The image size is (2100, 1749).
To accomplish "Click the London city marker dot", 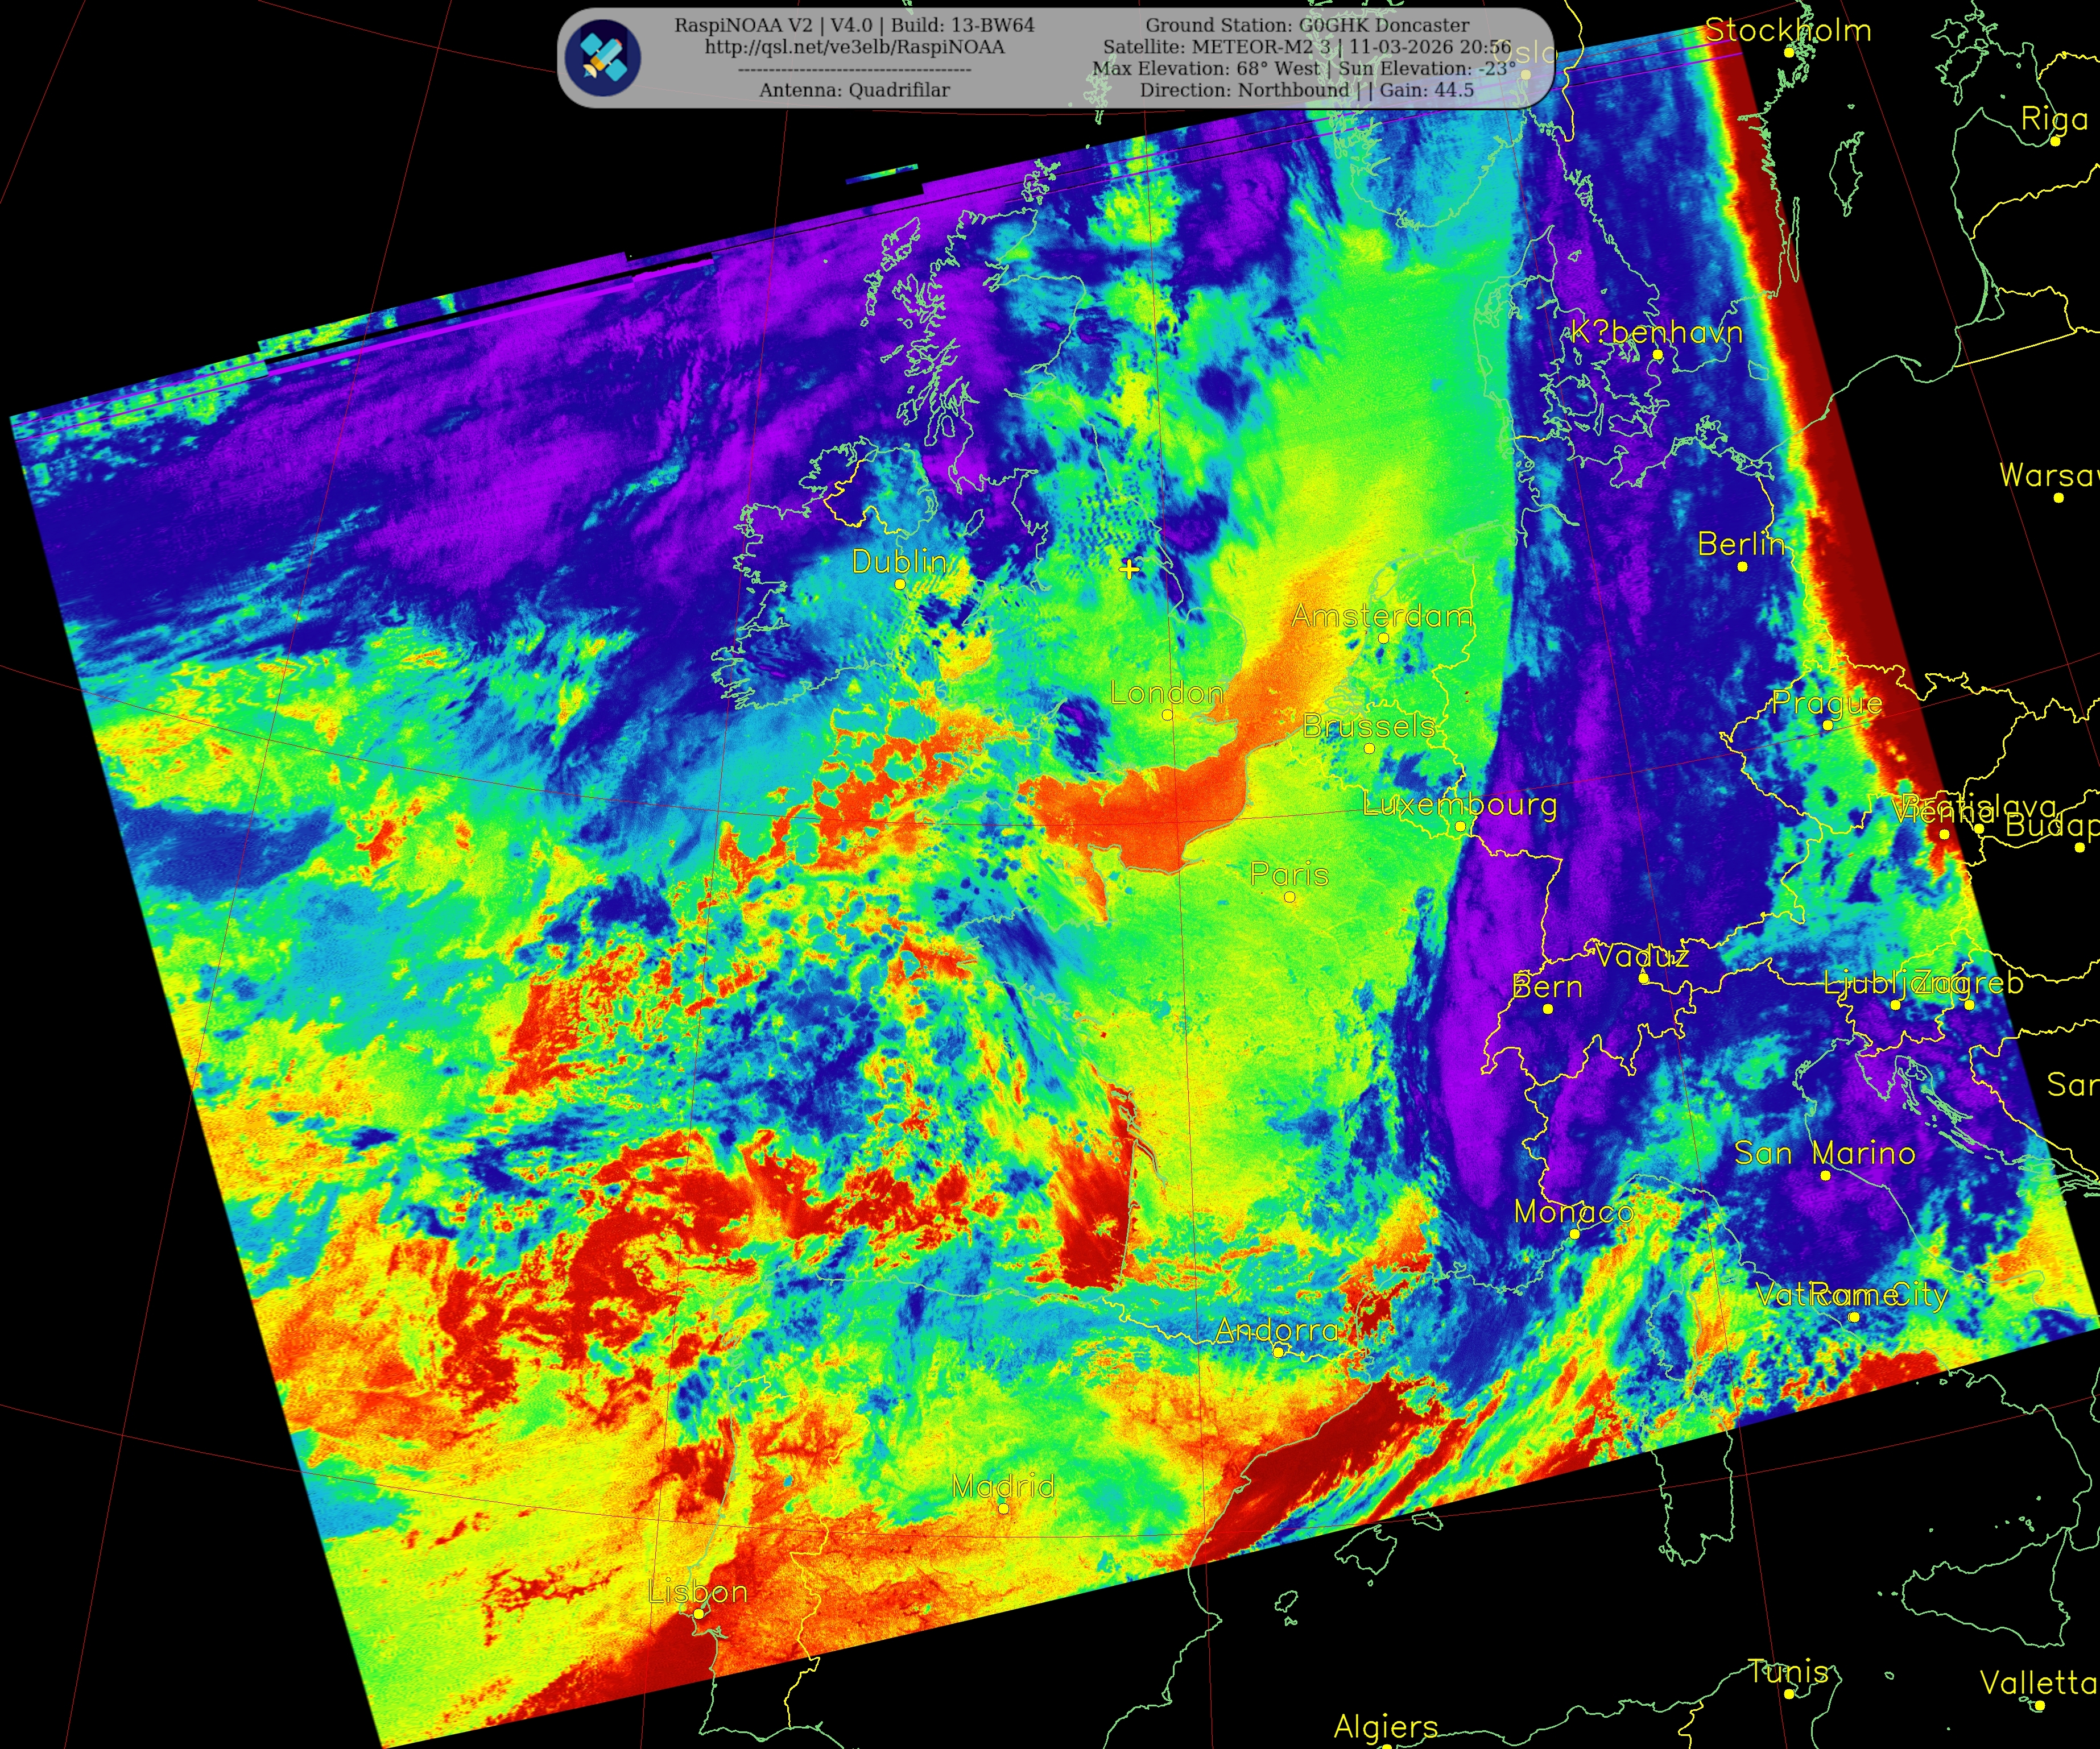I will (x=1167, y=715).
